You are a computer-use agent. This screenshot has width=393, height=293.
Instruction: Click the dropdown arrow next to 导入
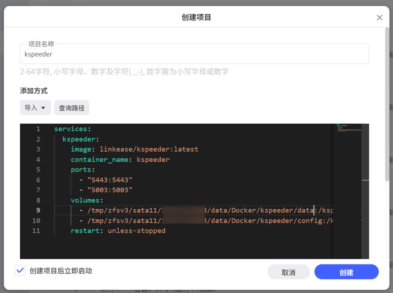point(42,107)
